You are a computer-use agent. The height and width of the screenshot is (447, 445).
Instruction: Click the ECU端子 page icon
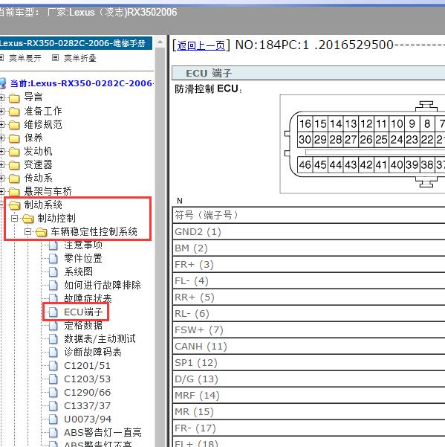[x=53, y=312]
